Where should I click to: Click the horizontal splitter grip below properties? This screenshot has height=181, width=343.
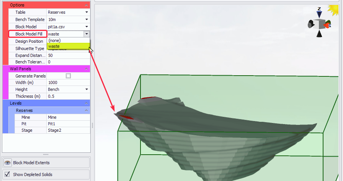coord(46,154)
